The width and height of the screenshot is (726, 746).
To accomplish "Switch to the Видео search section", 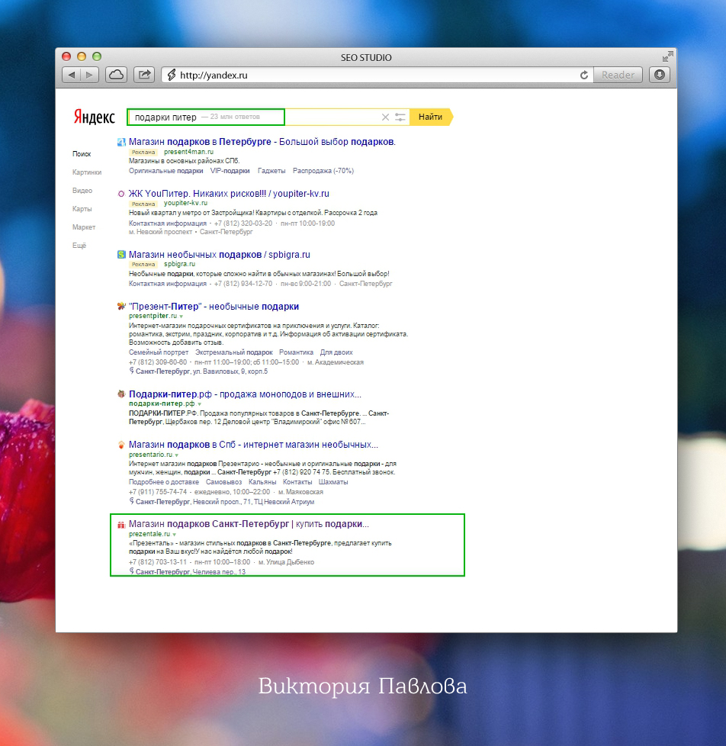I will [x=82, y=190].
